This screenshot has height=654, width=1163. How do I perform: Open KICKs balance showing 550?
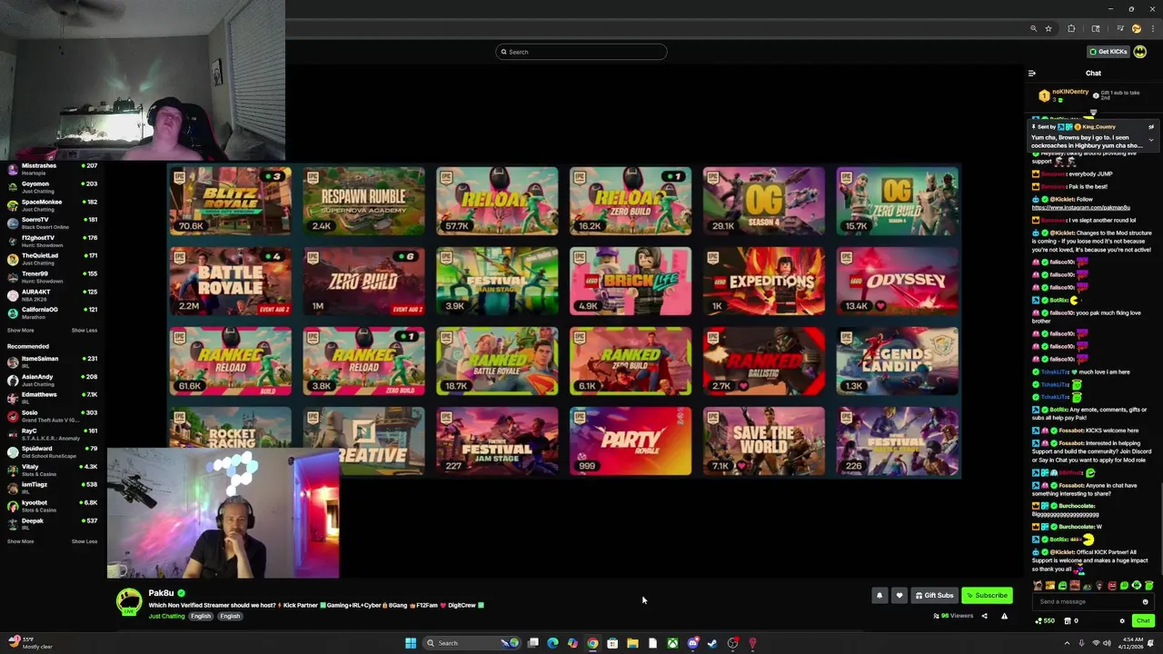point(1045,621)
